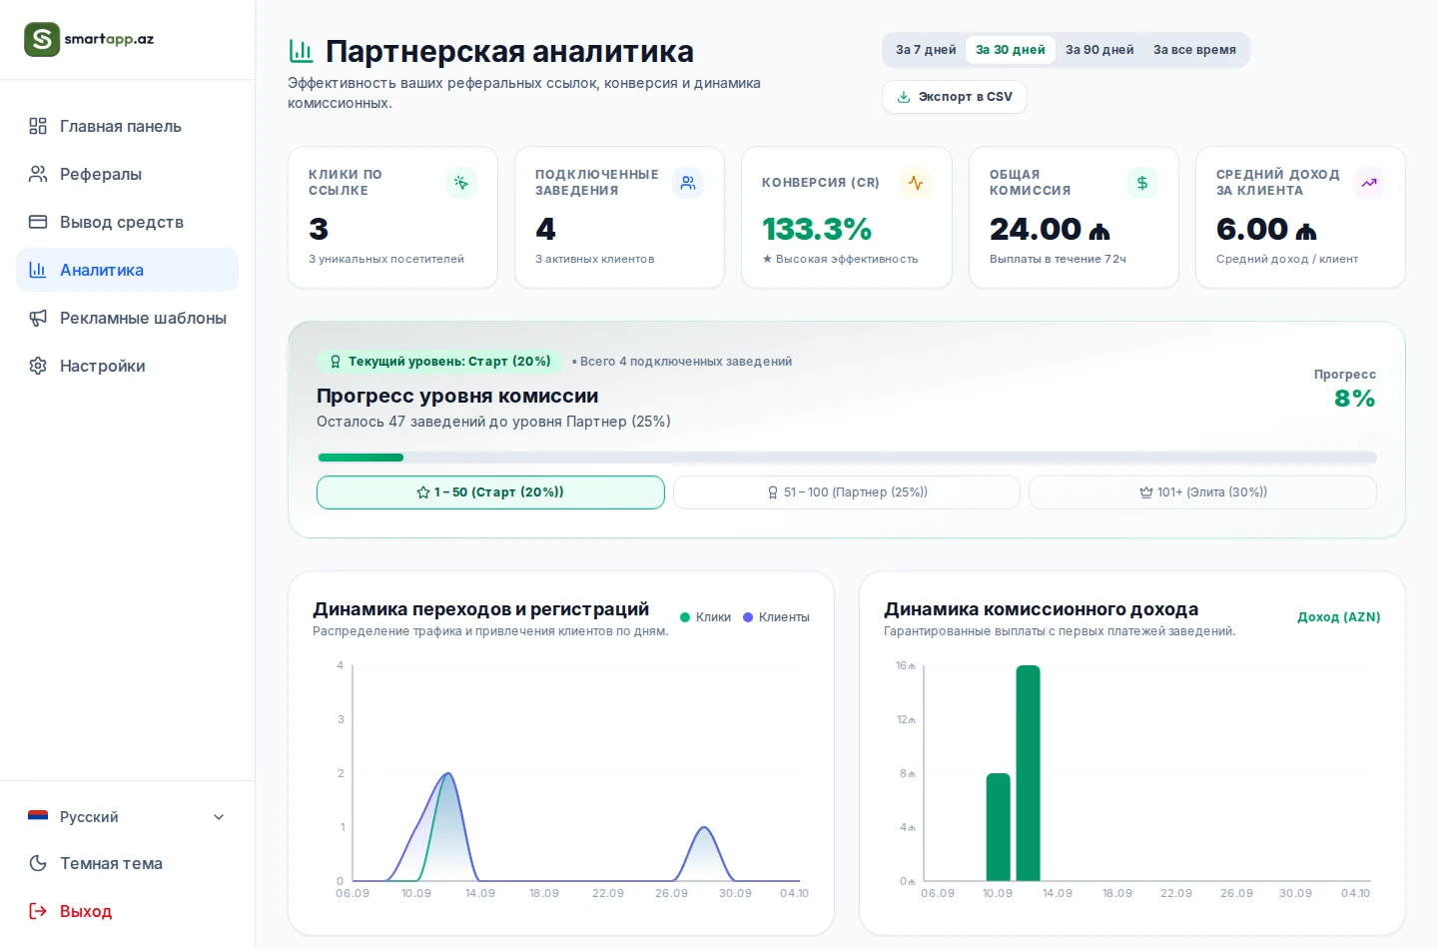Image resolution: width=1438 pixels, height=949 pixels.
Task: Click the Текущий уровень: Старт (20%) badge
Action: (x=439, y=362)
